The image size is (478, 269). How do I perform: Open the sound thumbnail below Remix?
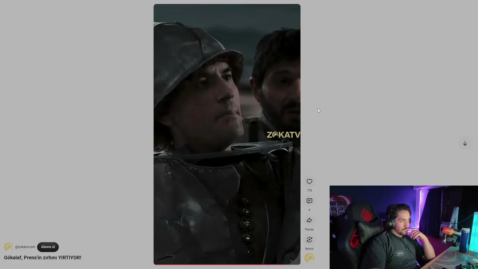pyautogui.click(x=309, y=258)
